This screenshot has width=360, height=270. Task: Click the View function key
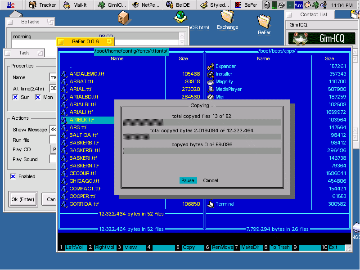135,247
